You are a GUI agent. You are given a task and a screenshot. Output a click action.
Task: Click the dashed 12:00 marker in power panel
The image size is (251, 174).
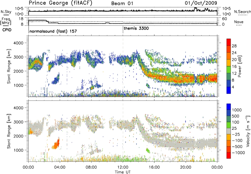pos(123,66)
